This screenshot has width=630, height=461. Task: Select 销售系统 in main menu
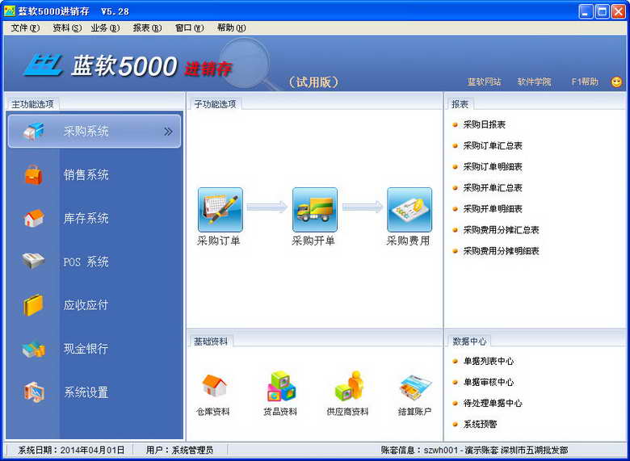pos(86,174)
